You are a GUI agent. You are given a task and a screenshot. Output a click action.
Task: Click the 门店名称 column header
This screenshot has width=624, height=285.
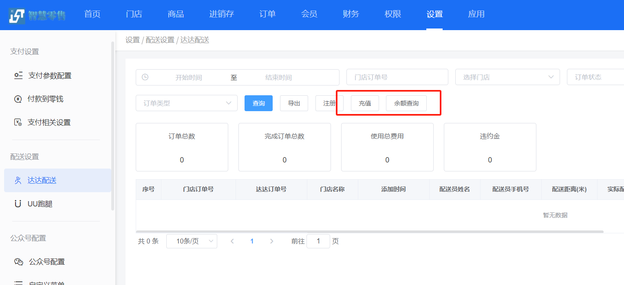332,189
